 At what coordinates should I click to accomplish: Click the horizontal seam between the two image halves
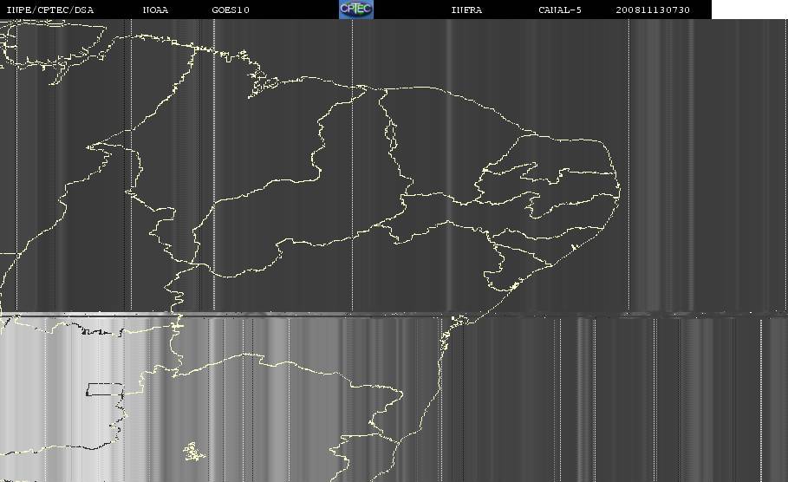[x=394, y=314]
